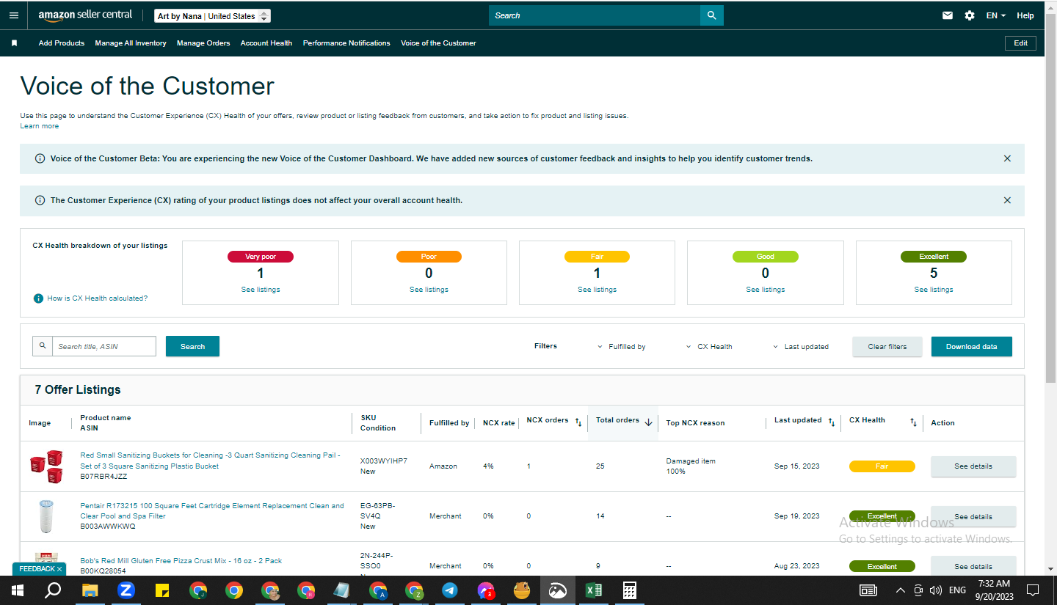Sort listings by Last updated column

tap(832, 422)
